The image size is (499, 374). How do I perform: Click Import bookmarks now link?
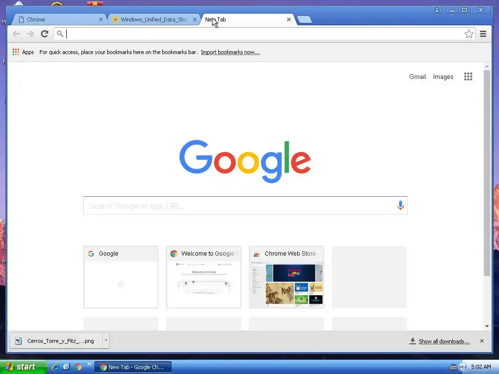[x=230, y=52]
